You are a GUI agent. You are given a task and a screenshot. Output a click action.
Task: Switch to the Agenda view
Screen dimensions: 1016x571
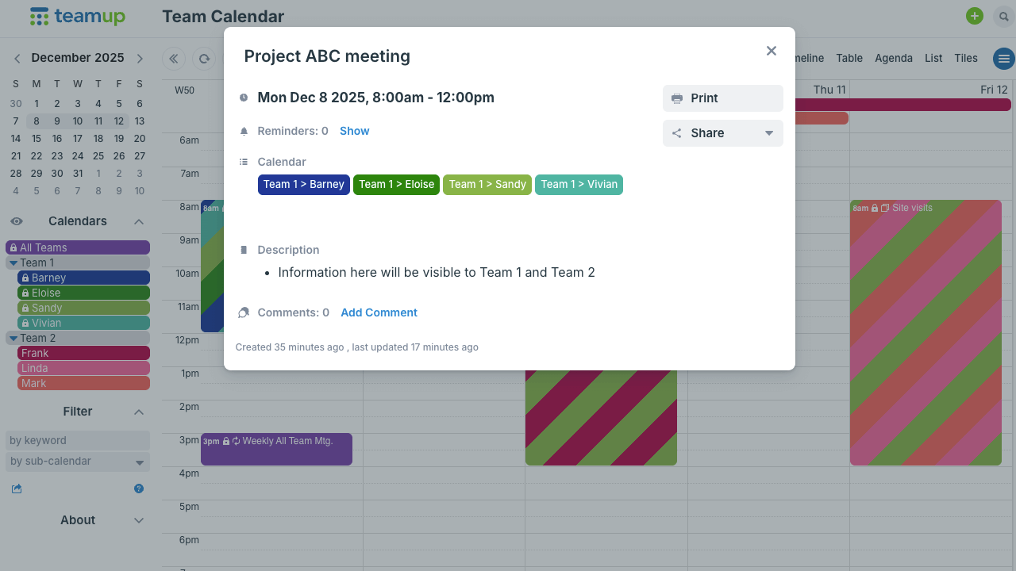[893, 58]
